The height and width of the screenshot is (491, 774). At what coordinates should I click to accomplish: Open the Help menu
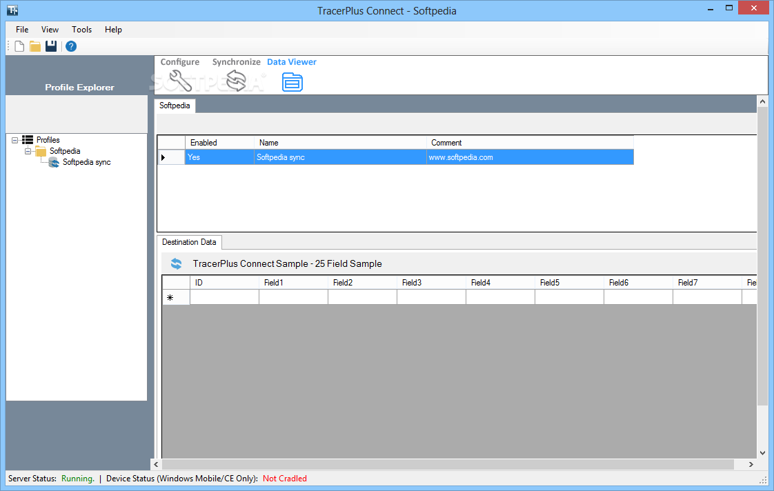point(113,30)
